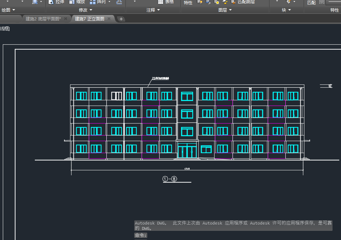Image resolution: width=341 pixels, height=240 pixels.
Task: Expand the 绘图 (Draw) panel
Action: click(x=8, y=10)
